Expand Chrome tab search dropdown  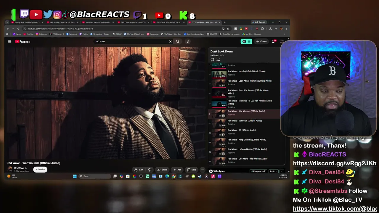coord(7,22)
